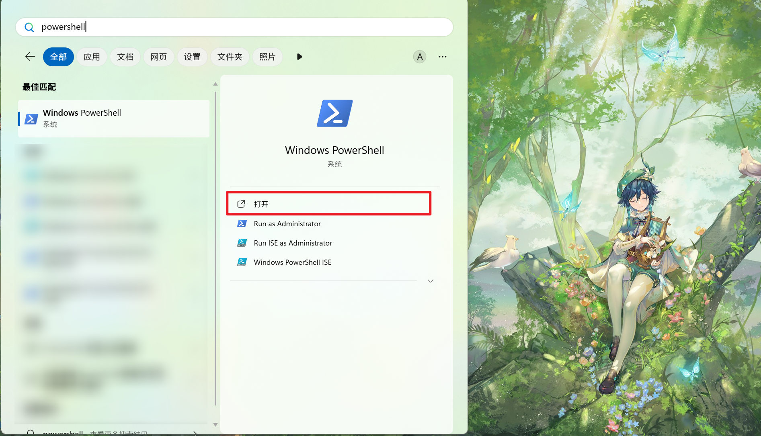Click the large PowerShell logo in details pane

point(335,113)
